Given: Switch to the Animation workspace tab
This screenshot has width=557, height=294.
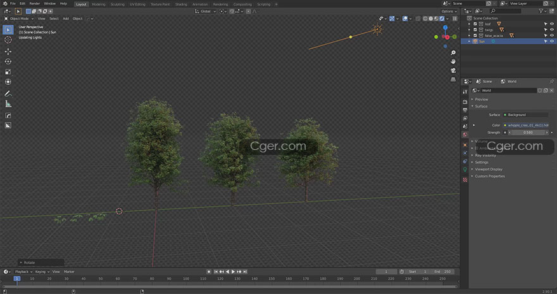Looking at the screenshot, I should (x=200, y=4).
